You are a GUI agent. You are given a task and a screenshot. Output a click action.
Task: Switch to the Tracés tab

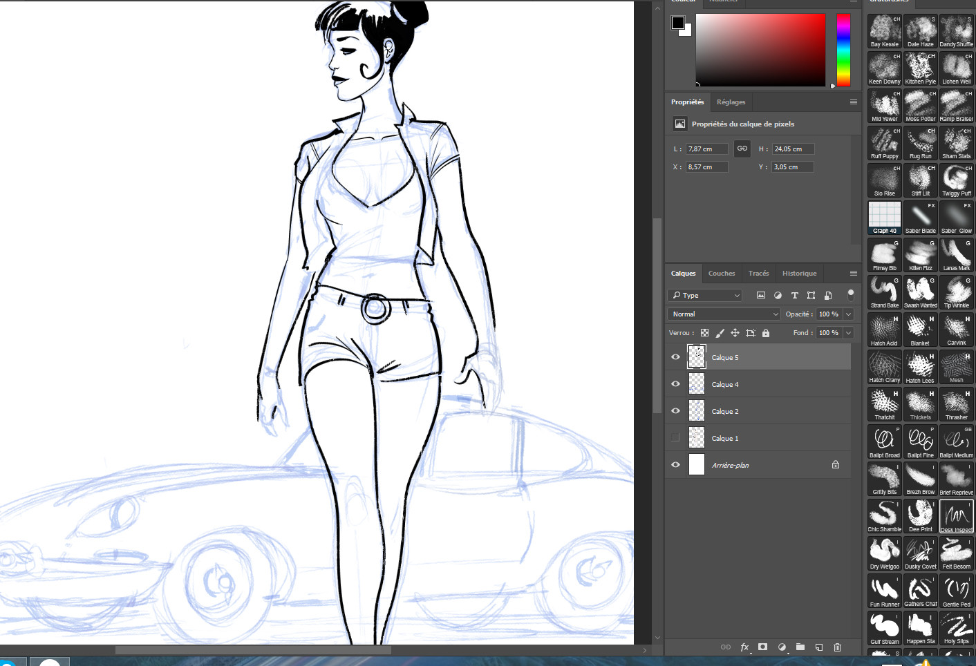click(758, 274)
